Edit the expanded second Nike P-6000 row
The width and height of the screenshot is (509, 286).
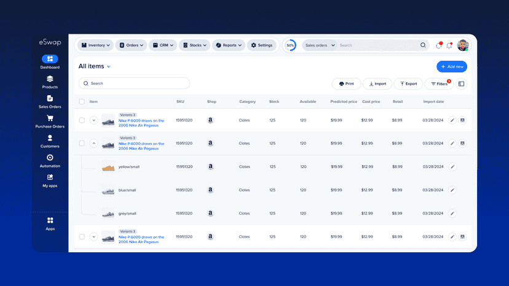[452, 144]
